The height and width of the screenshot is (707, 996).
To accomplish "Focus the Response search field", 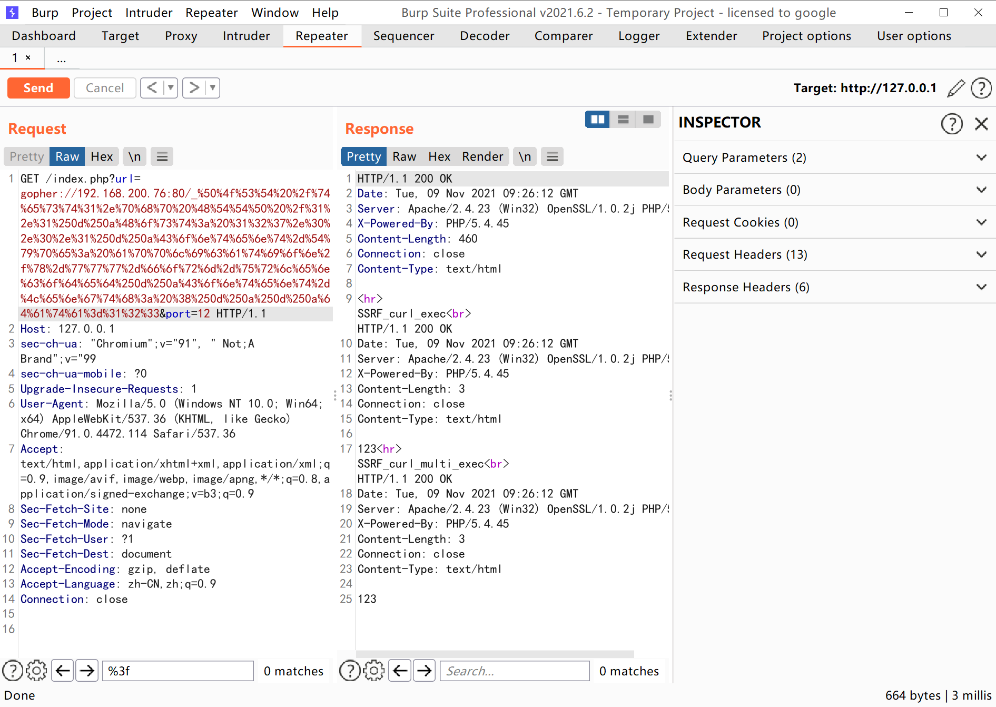I will pyautogui.click(x=515, y=671).
